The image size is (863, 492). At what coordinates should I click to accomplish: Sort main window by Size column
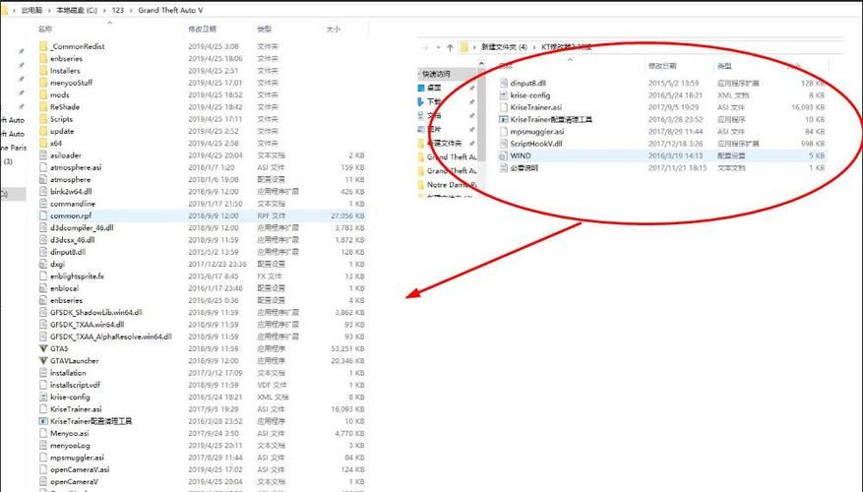point(333,29)
